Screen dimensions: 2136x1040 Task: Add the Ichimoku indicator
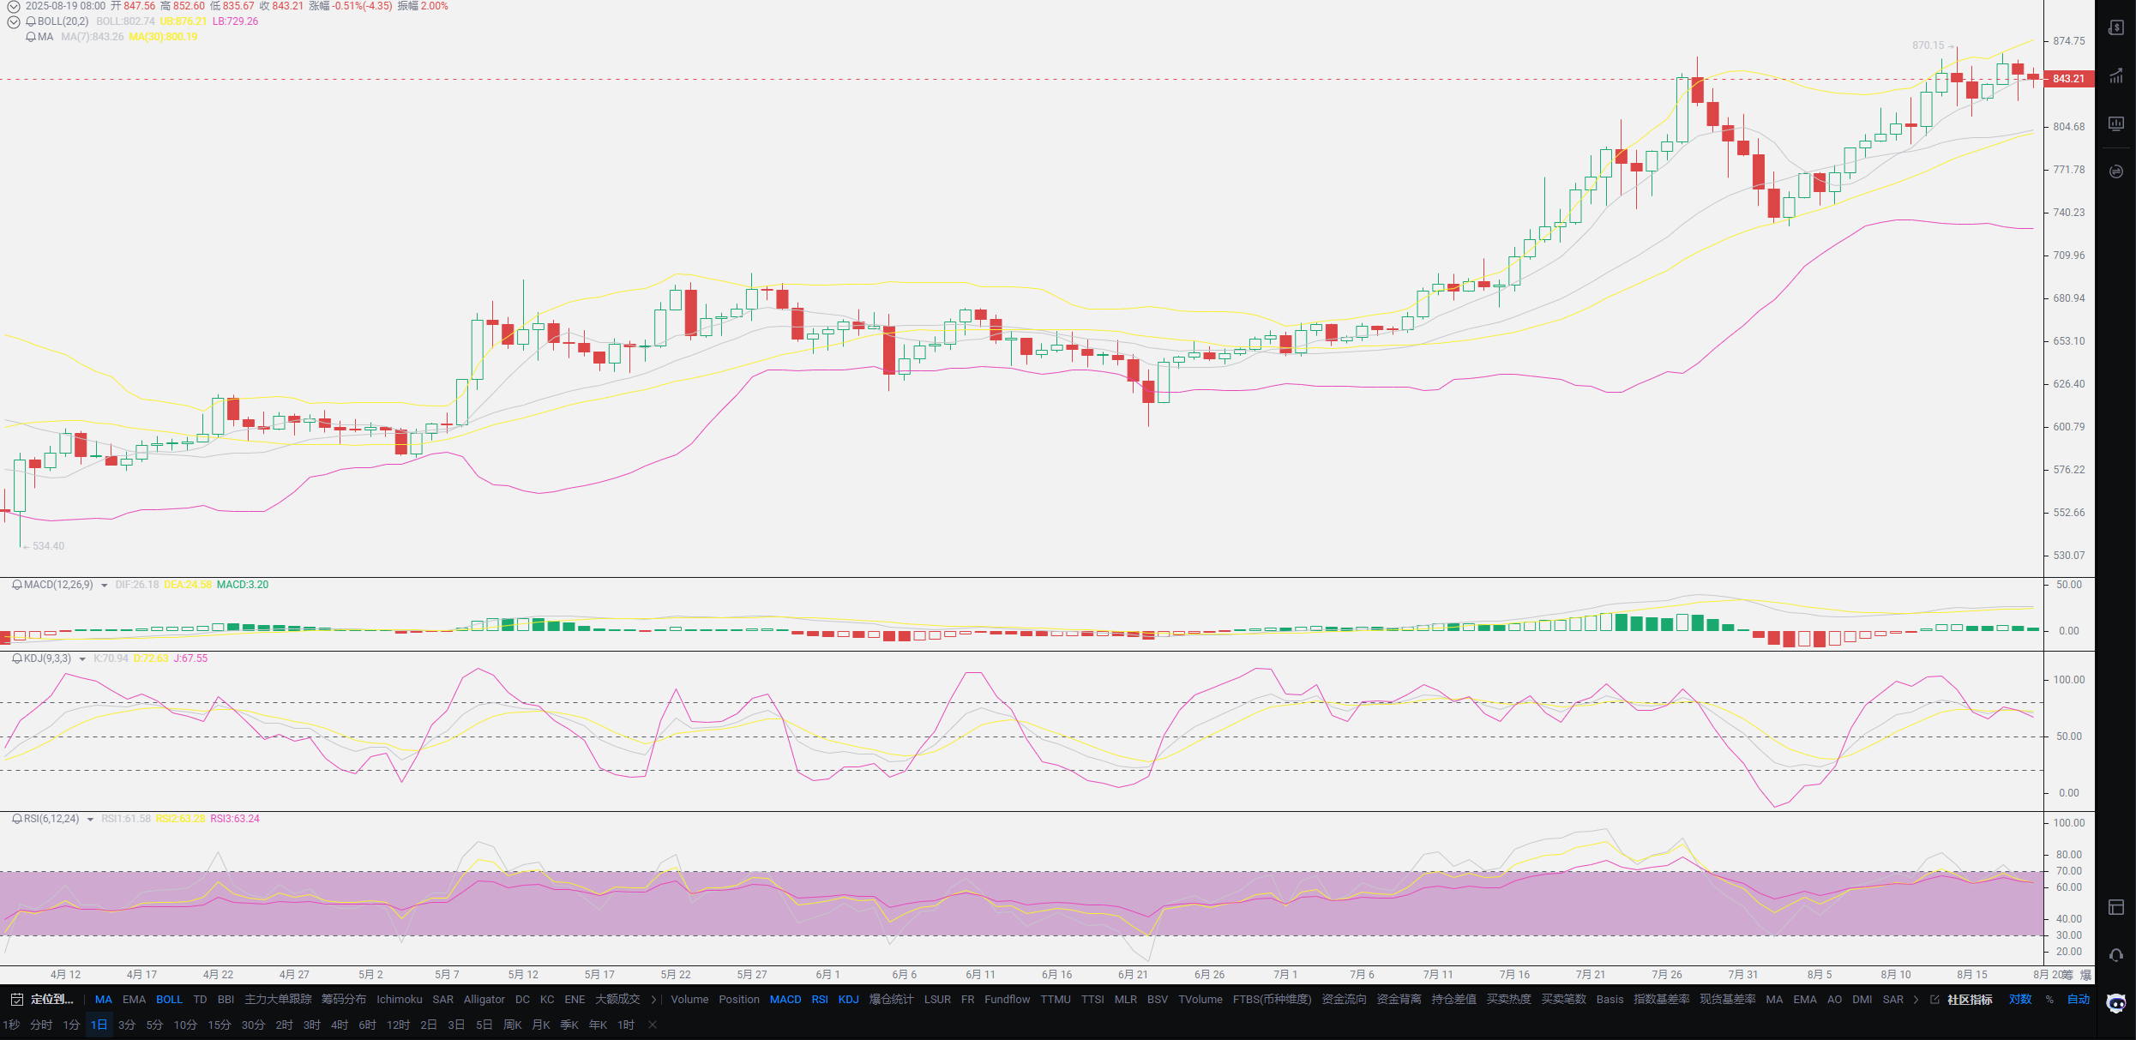(x=400, y=1000)
